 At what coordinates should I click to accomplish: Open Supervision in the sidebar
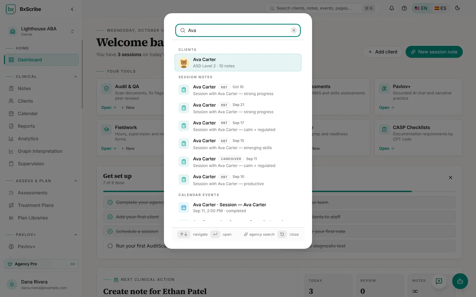(x=41, y=164)
